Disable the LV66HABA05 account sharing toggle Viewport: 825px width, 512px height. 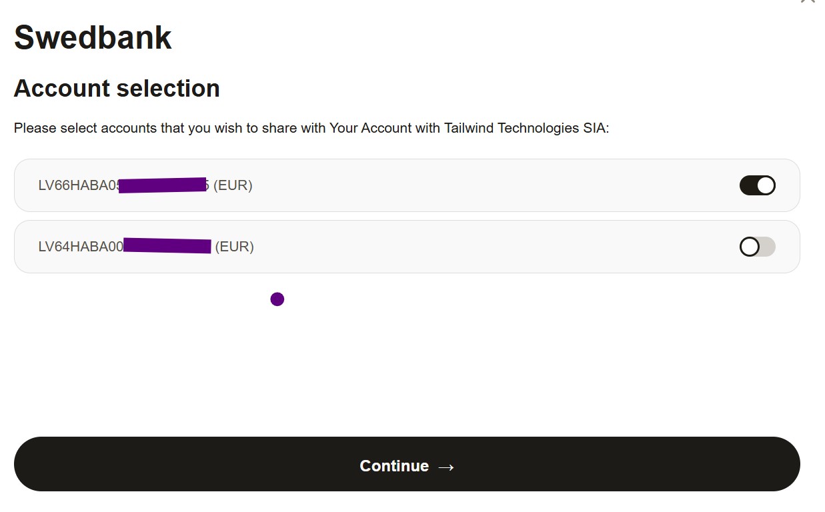[757, 185]
